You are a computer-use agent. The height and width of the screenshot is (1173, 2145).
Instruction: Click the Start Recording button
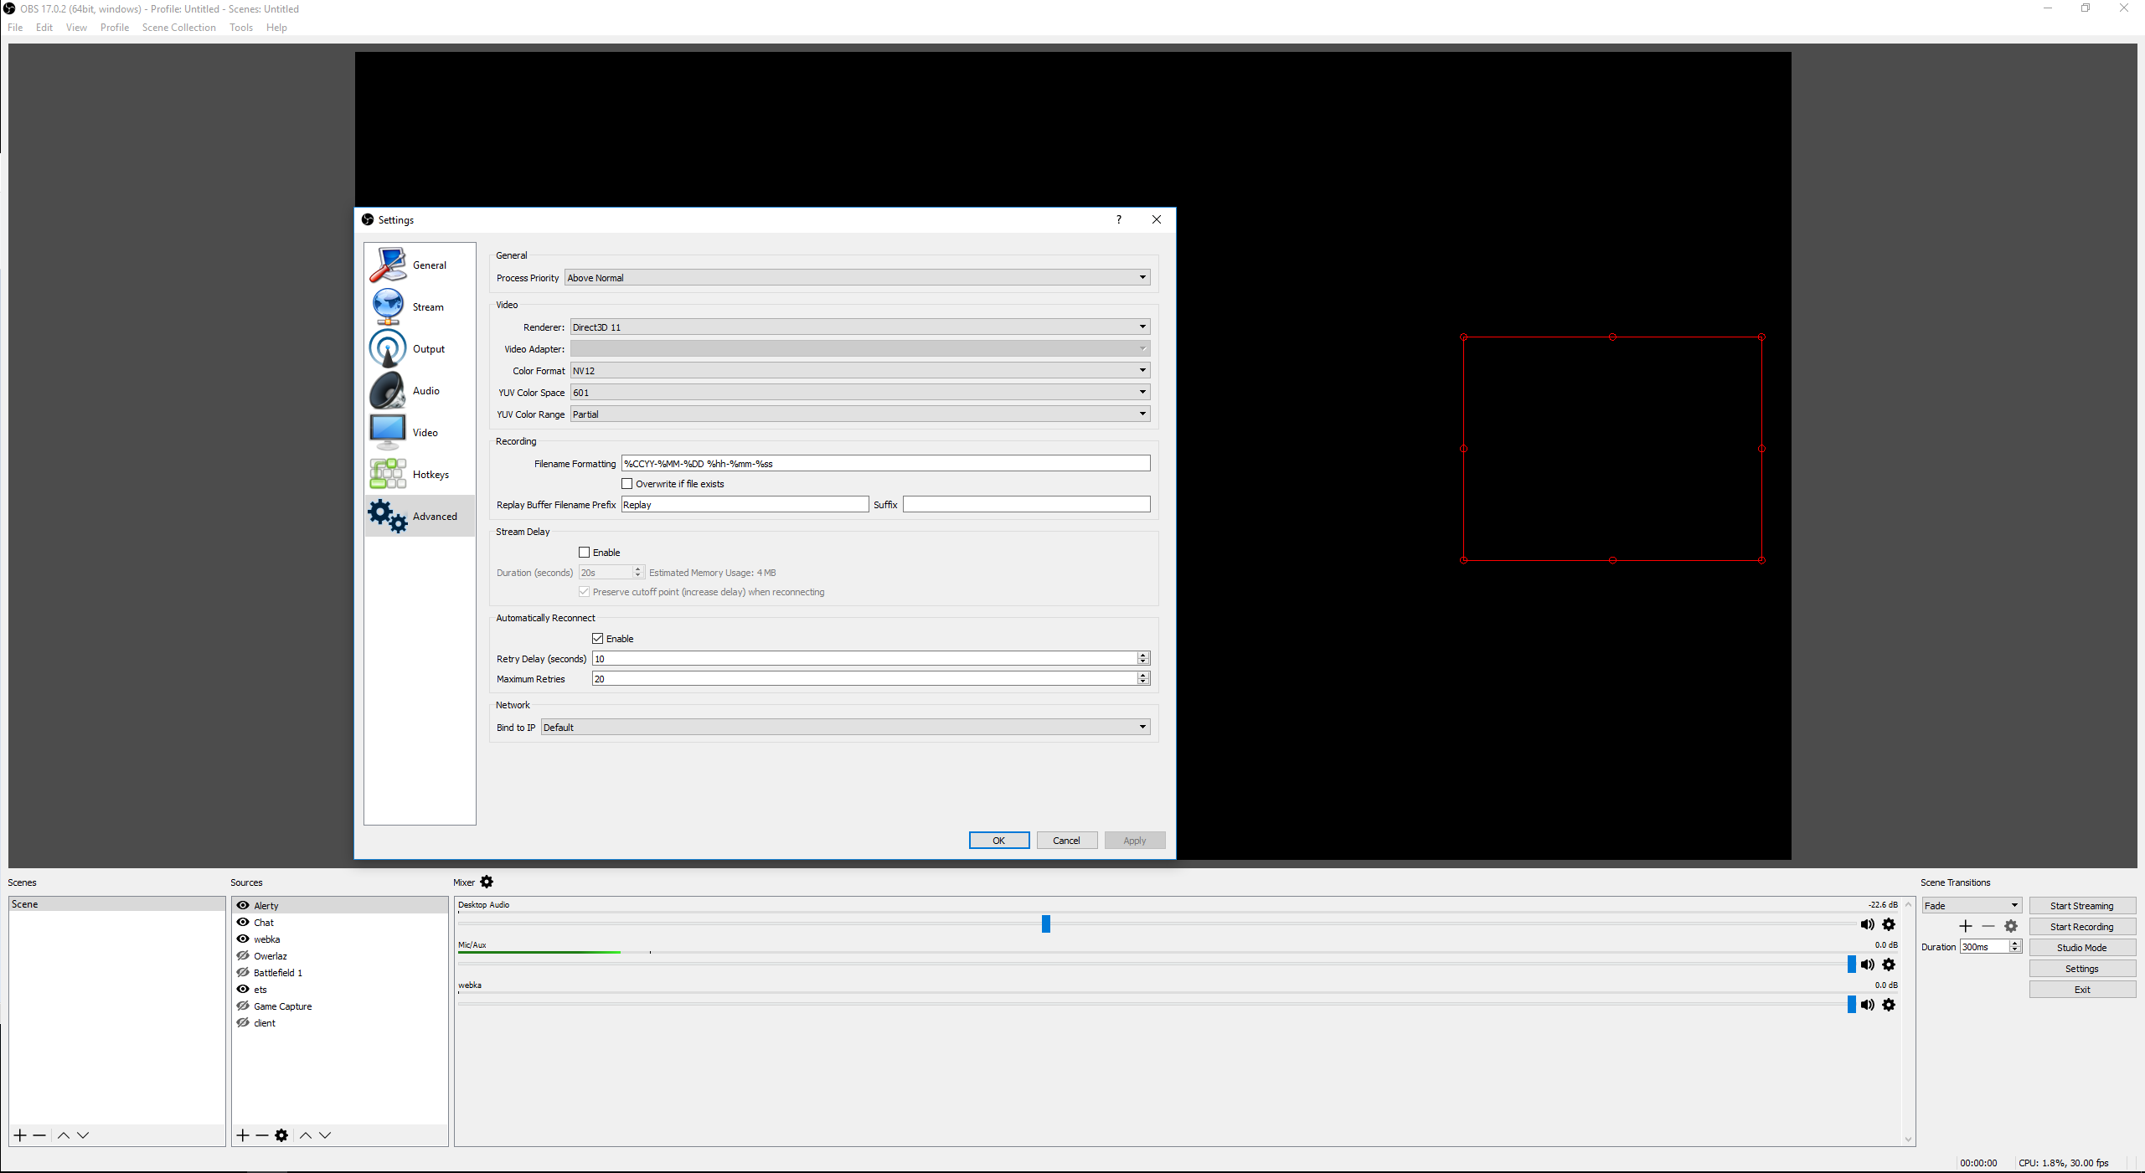(2081, 927)
